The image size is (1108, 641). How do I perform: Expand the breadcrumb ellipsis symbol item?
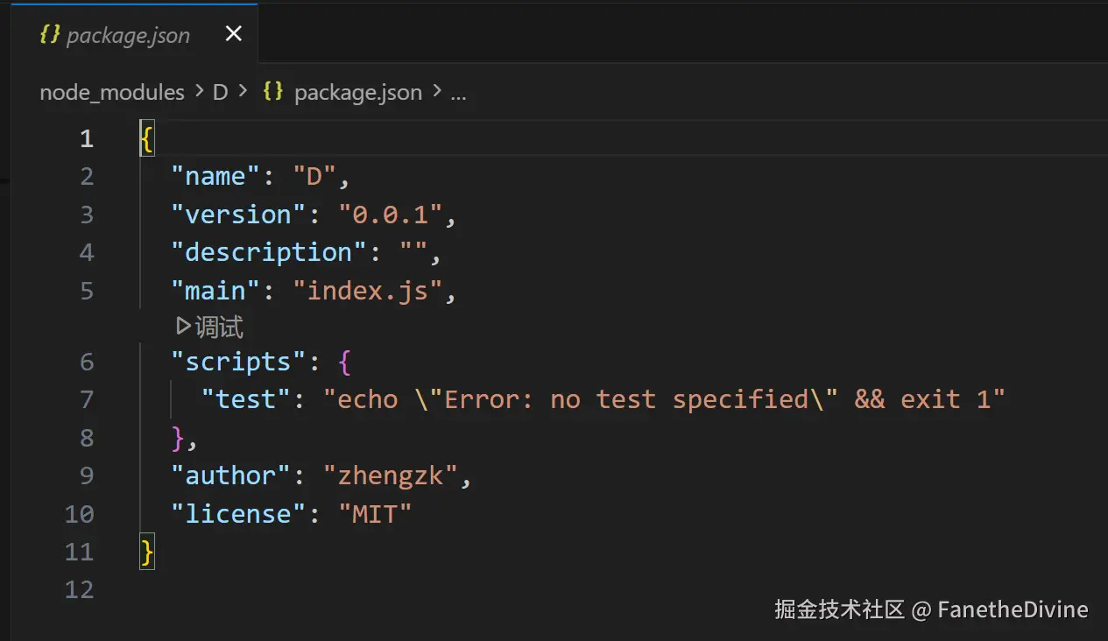(x=458, y=93)
